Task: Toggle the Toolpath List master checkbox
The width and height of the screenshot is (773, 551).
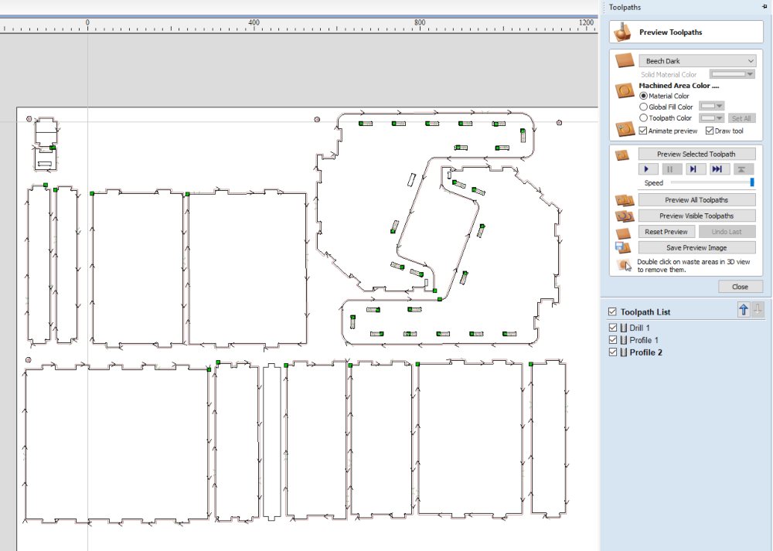Action: point(612,312)
